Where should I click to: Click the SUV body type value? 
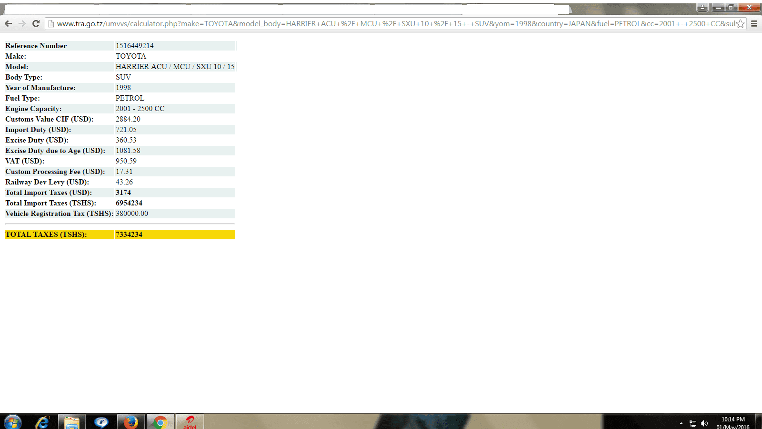point(123,77)
